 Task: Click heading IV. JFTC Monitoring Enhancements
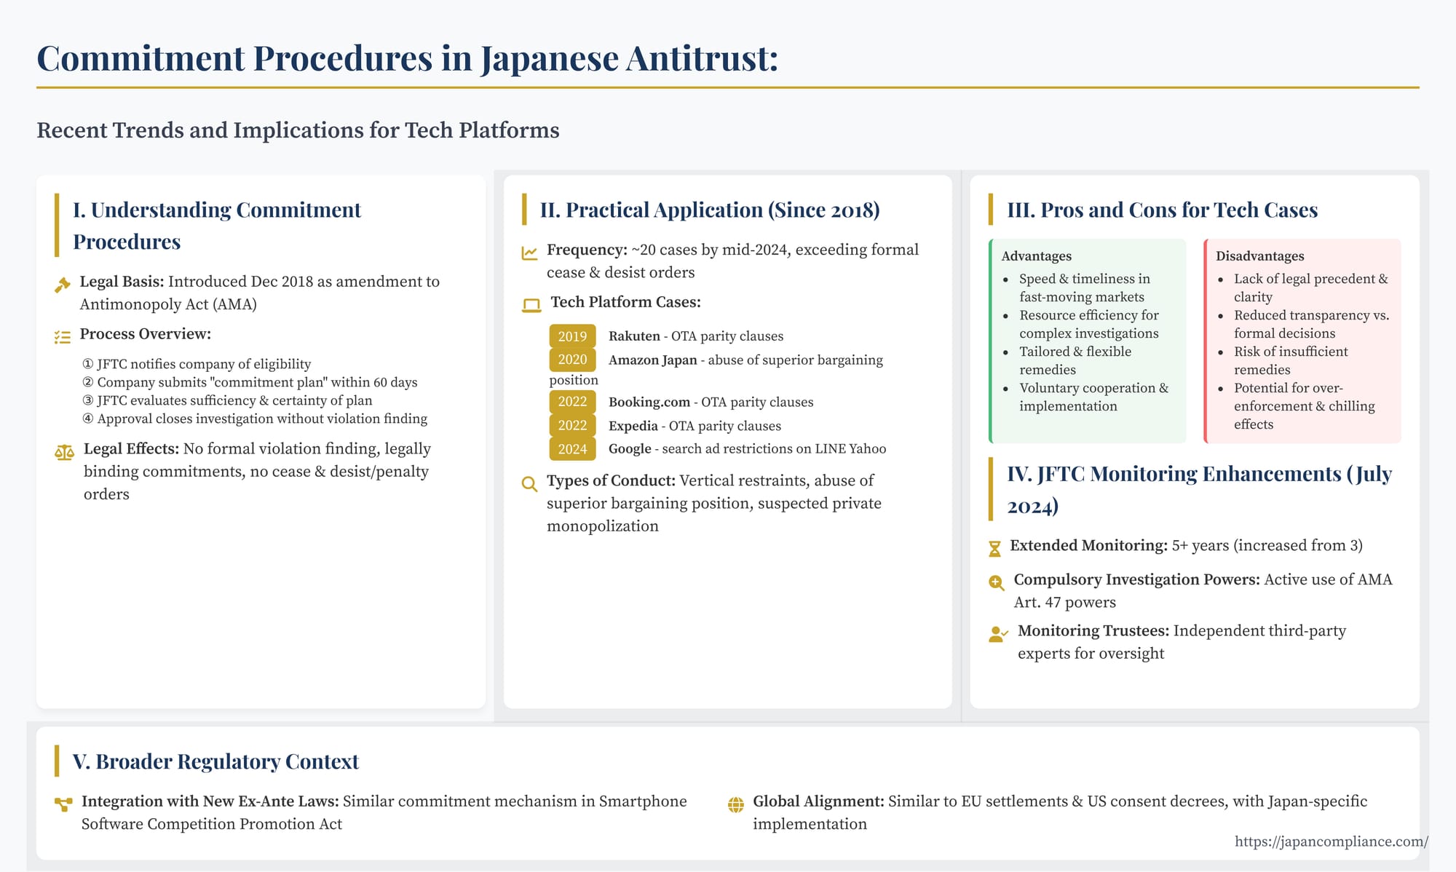(1199, 489)
